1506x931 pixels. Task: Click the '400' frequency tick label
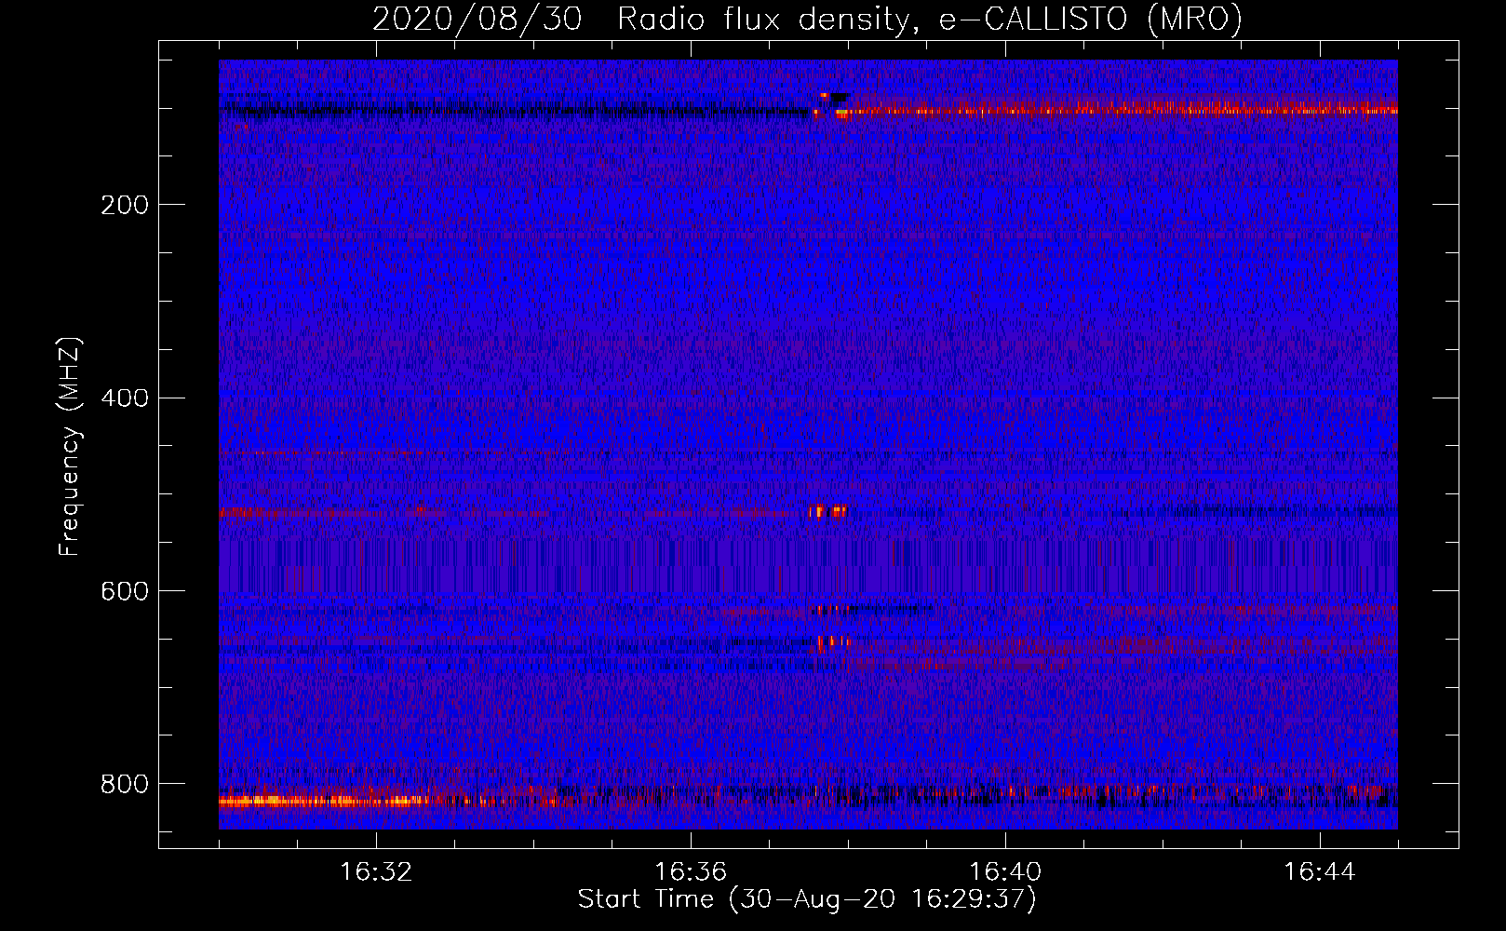[124, 398]
